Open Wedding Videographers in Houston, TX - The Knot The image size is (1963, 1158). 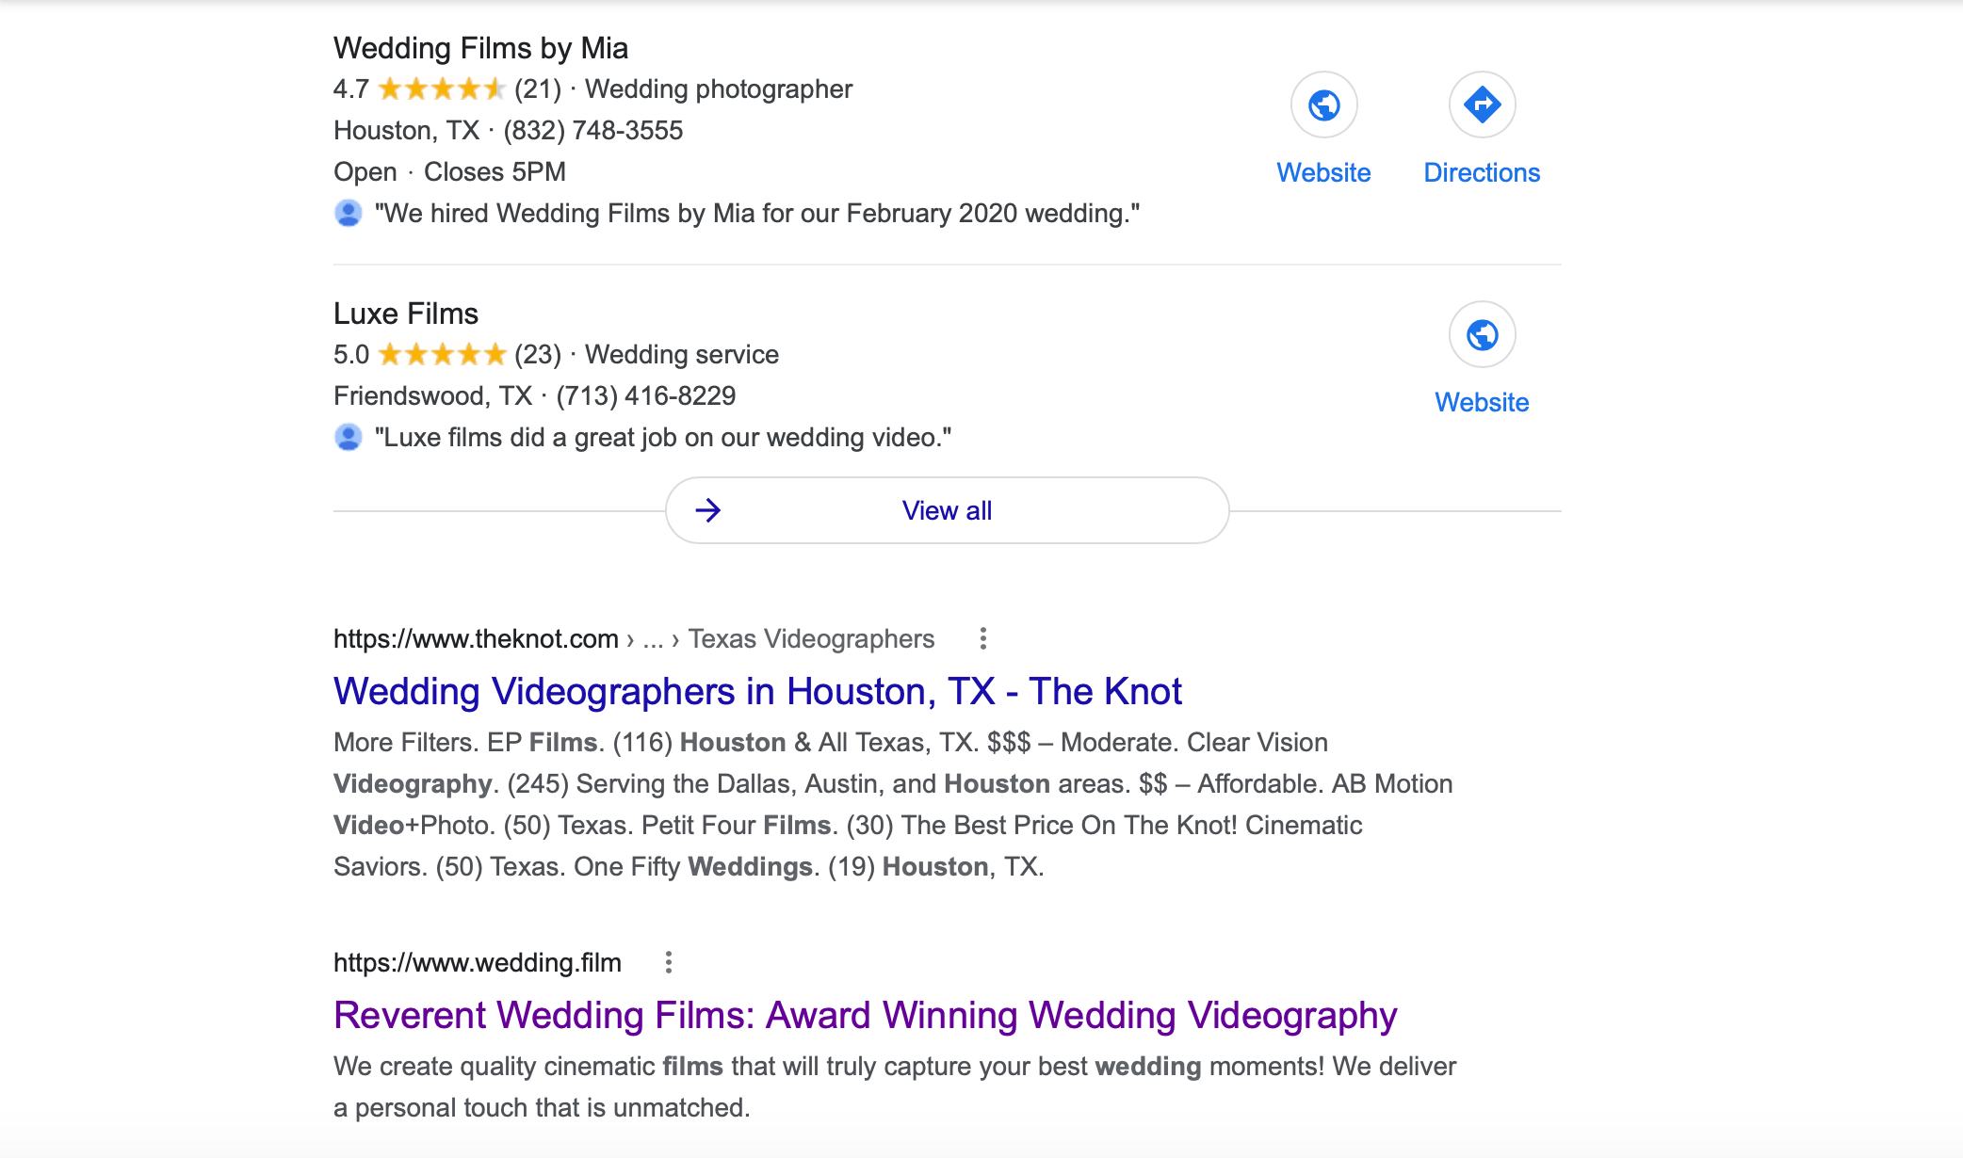point(757,691)
